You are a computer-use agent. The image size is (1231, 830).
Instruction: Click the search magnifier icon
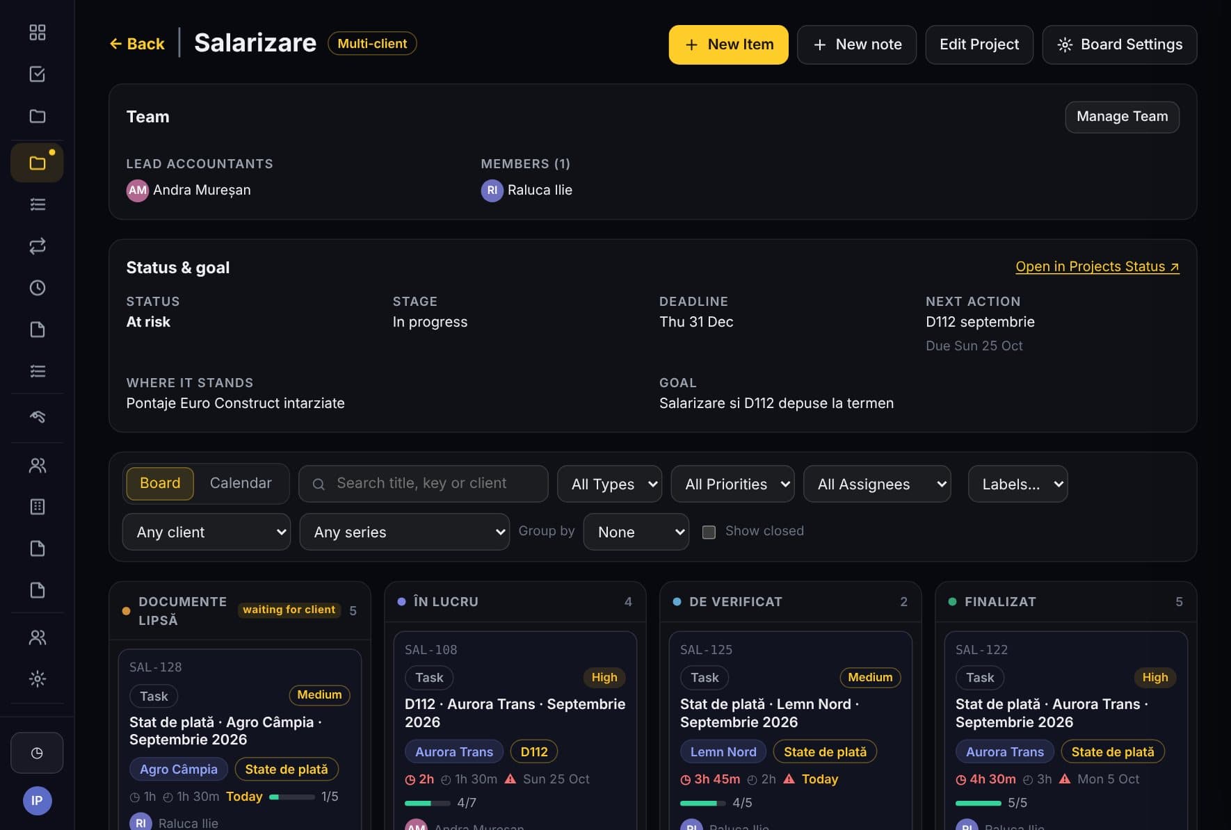point(319,484)
